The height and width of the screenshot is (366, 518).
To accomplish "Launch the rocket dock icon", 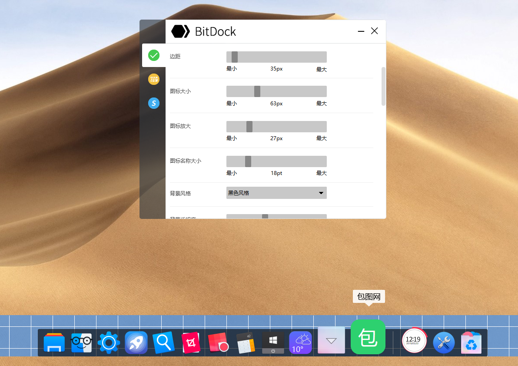I will click(x=136, y=342).
